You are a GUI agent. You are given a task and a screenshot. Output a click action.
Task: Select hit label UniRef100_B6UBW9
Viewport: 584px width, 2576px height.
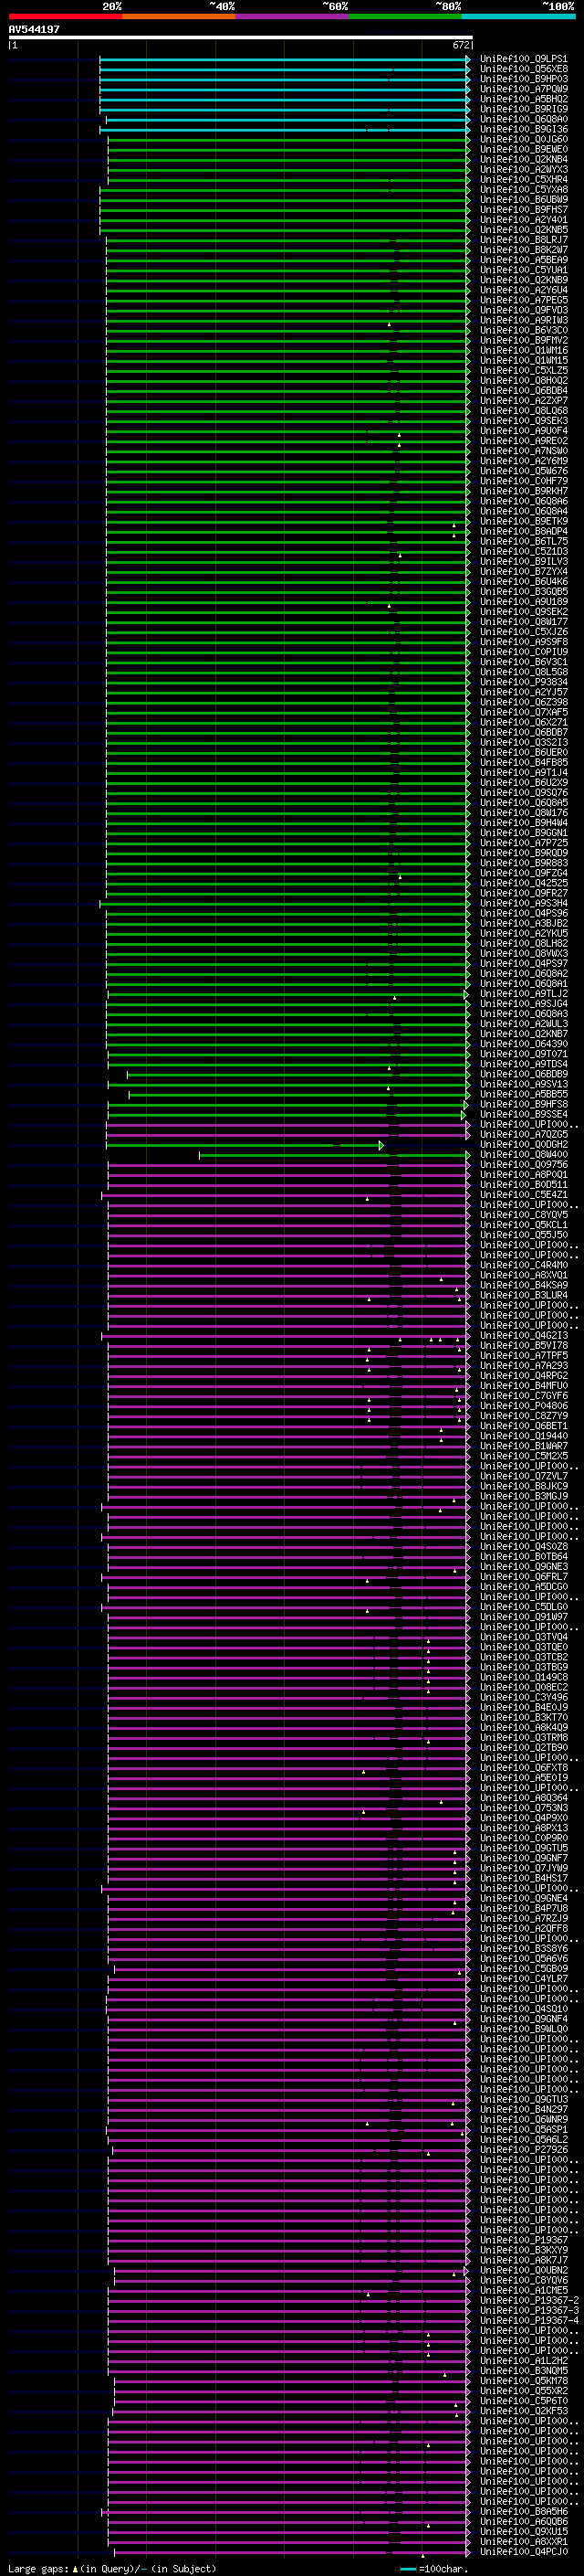[x=523, y=199]
